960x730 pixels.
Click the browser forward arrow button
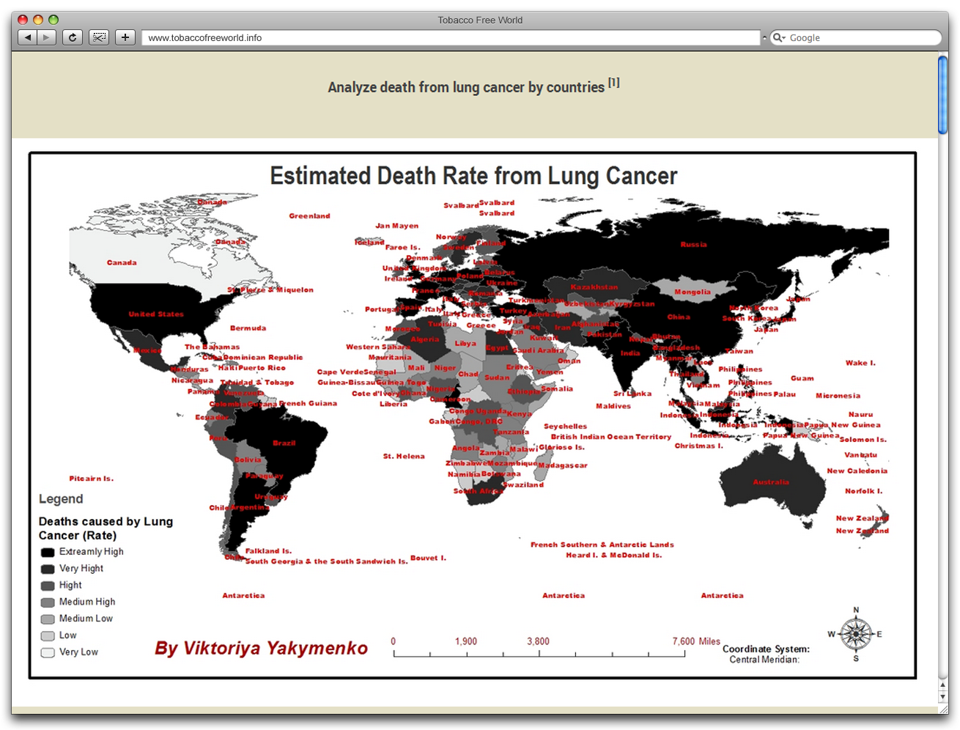point(46,37)
